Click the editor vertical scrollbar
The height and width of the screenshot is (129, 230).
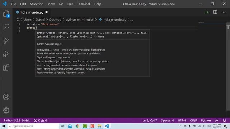[228, 67]
